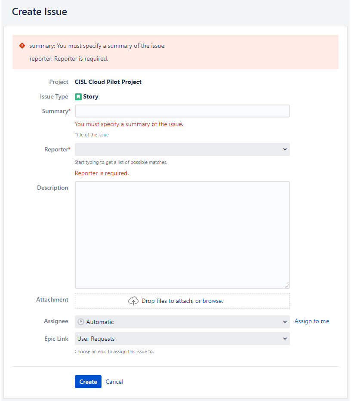Click the Description box resize handle

coord(287,285)
